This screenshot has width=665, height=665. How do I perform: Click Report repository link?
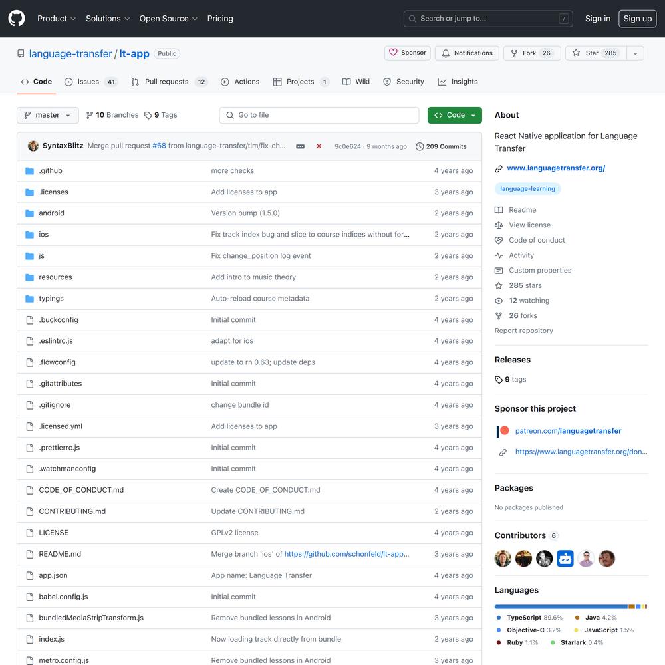(x=523, y=331)
